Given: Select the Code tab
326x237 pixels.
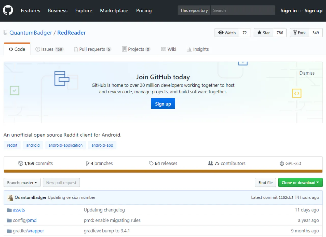Looking at the screenshot, I should (x=17, y=49).
